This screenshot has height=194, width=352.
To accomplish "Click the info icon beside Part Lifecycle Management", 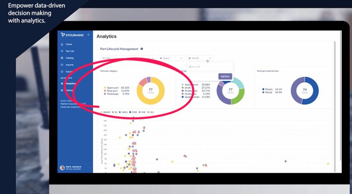I will tap(142, 49).
